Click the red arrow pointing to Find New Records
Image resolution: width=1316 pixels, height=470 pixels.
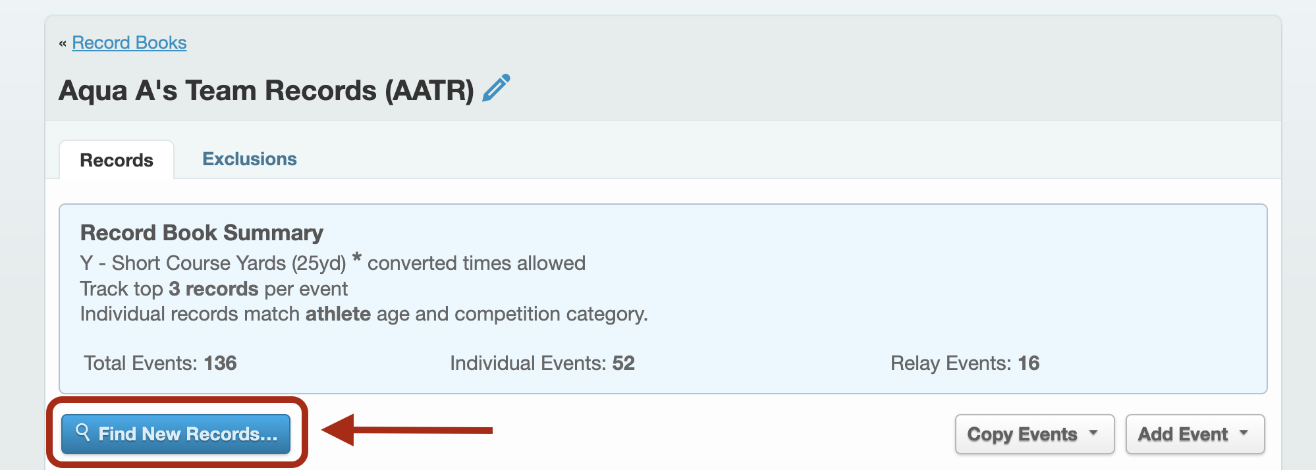tap(407, 431)
